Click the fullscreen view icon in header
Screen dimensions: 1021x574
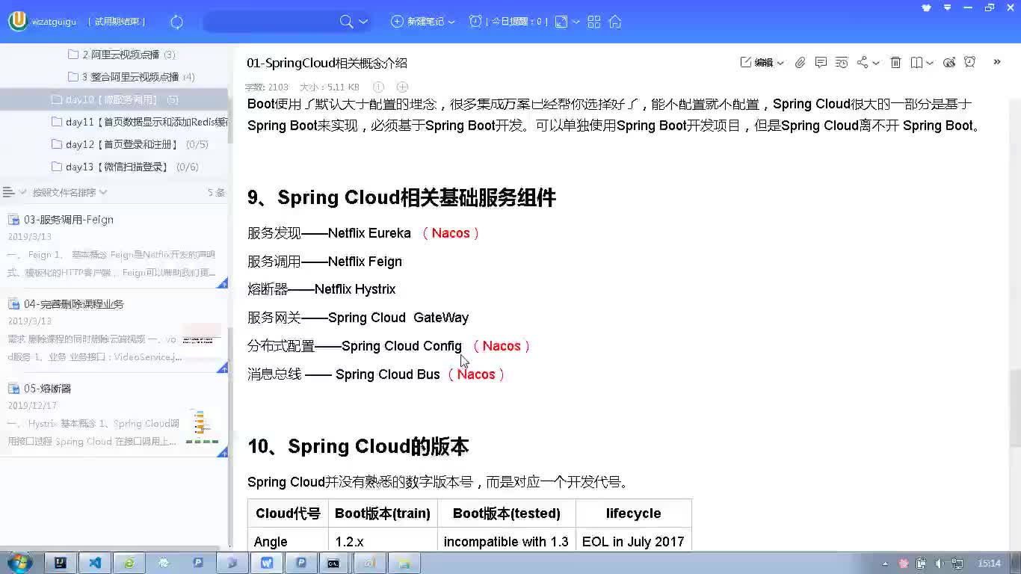[x=561, y=22]
